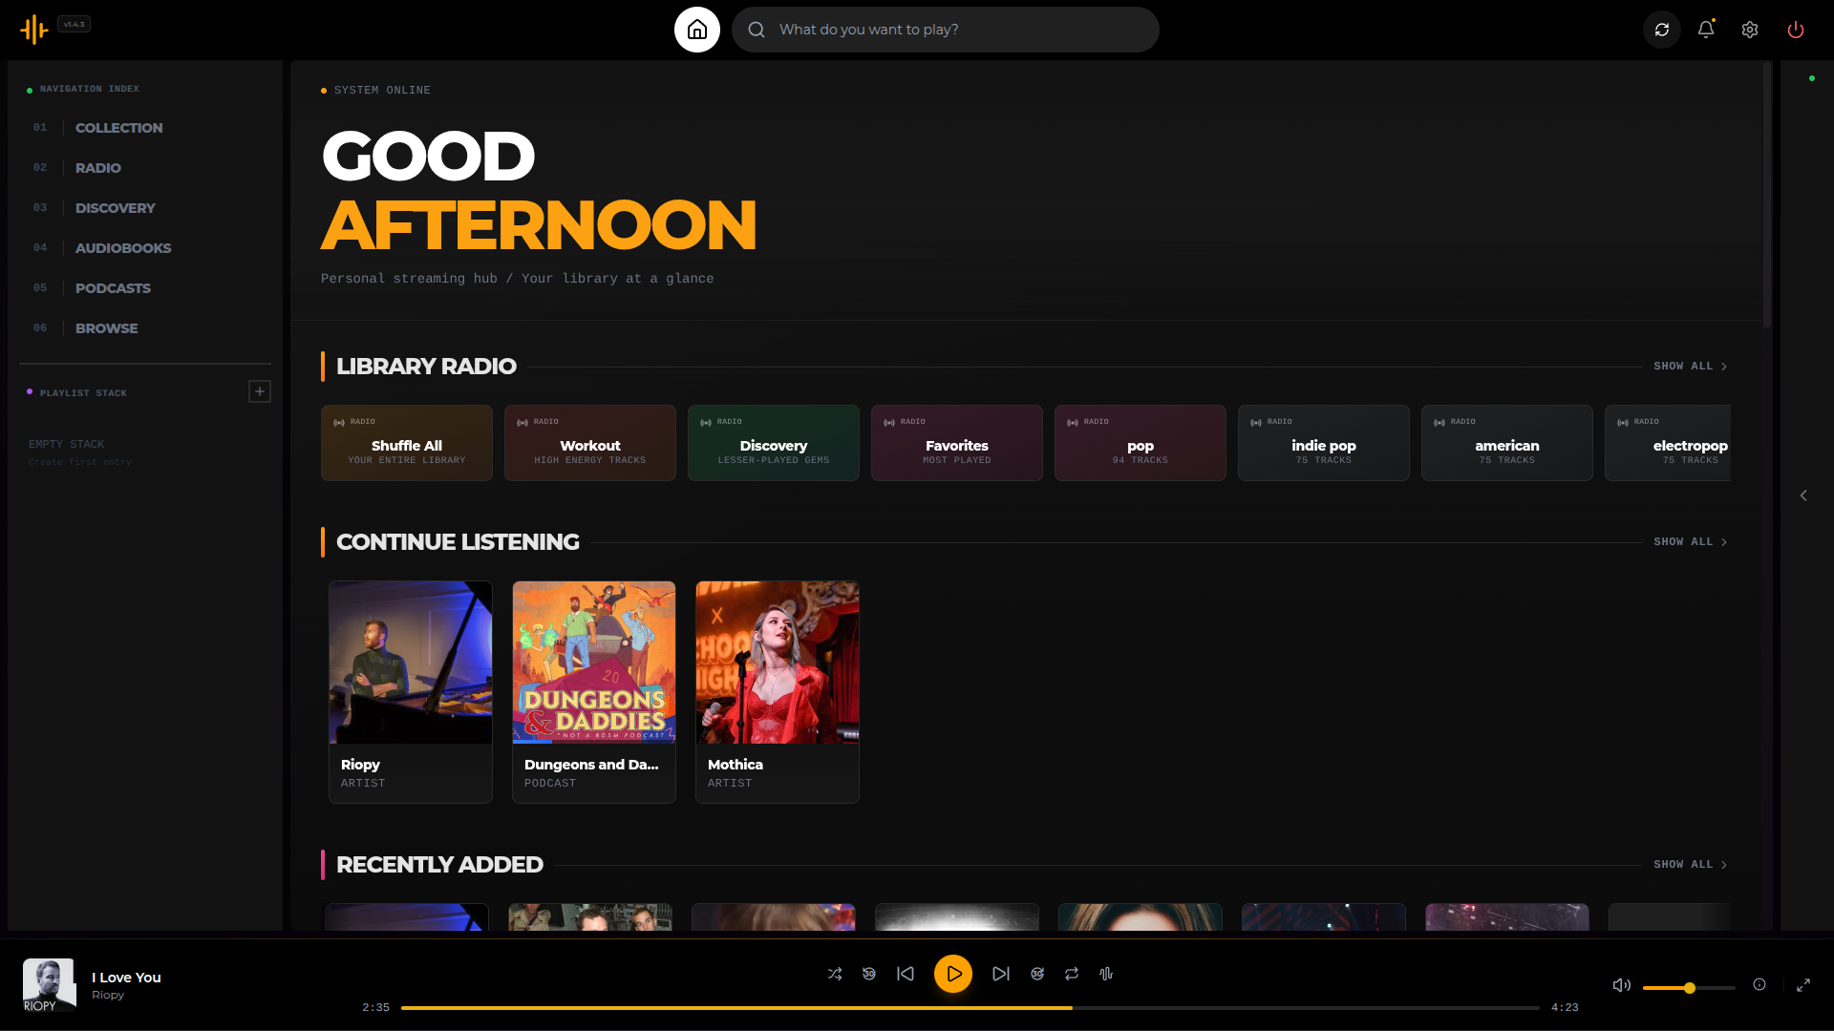Open the waveform visualizer icon
Image resolution: width=1834 pixels, height=1031 pixels.
1105,974
